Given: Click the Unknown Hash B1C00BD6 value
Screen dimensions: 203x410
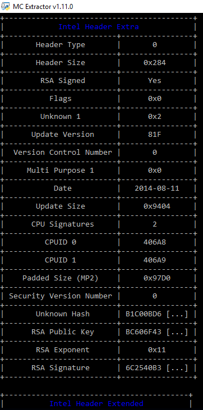Looking at the screenshot, I should pyautogui.click(x=157, y=314).
